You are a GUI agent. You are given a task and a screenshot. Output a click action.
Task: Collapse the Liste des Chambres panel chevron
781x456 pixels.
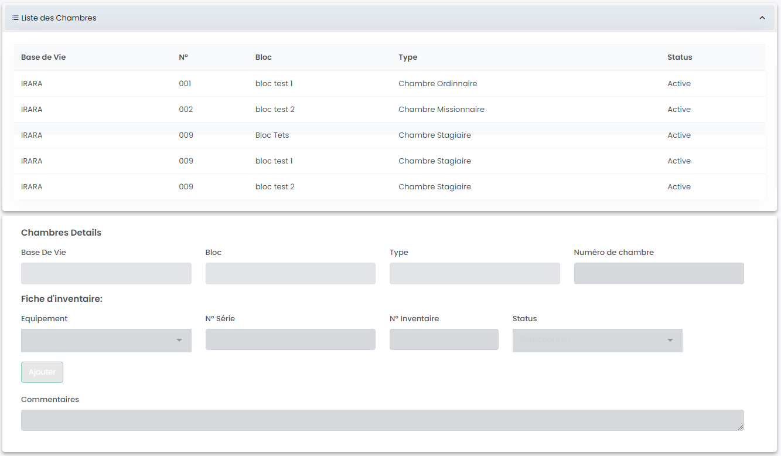click(762, 18)
